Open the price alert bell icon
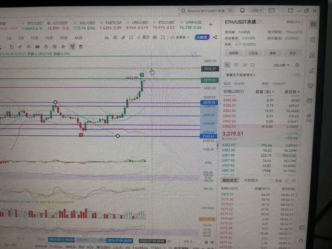The height and width of the screenshot is (249, 332). (x=242, y=10)
